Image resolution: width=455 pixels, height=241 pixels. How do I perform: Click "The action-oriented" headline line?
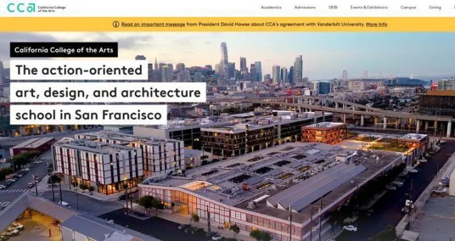pos(79,70)
